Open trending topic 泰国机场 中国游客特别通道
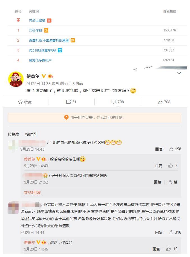The width and height of the screenshot is (190, 257). pos(49,40)
